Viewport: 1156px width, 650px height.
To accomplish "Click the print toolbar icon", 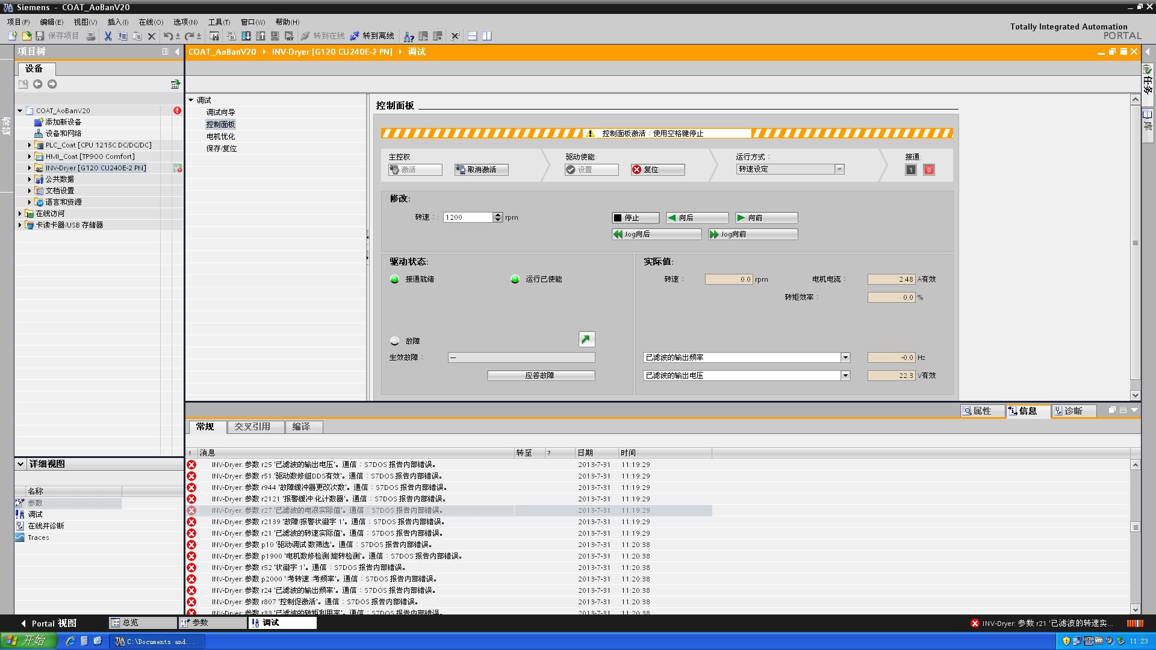I will click(x=90, y=36).
